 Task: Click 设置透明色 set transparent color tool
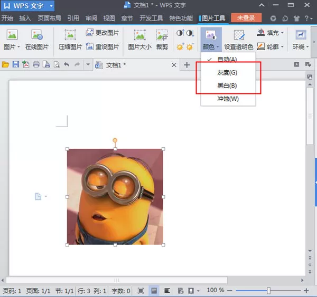click(239, 40)
